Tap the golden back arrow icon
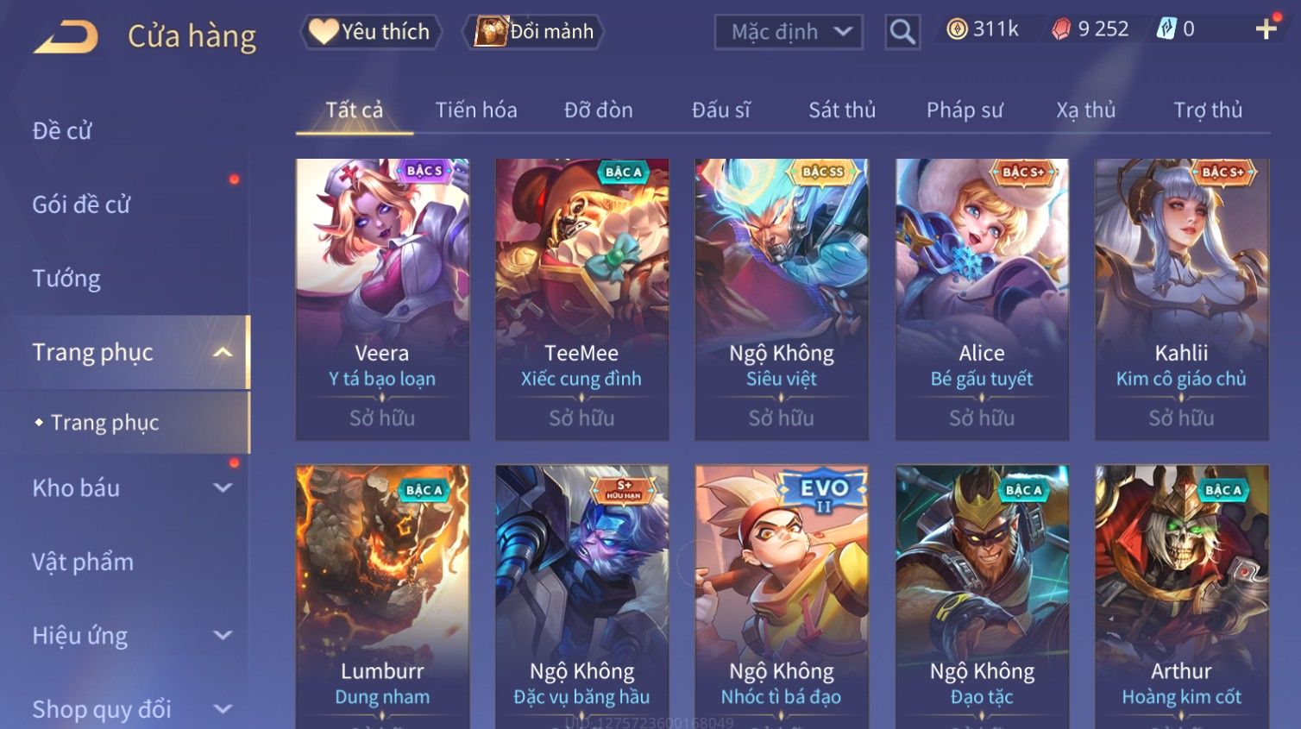The width and height of the screenshot is (1301, 729). 66,37
